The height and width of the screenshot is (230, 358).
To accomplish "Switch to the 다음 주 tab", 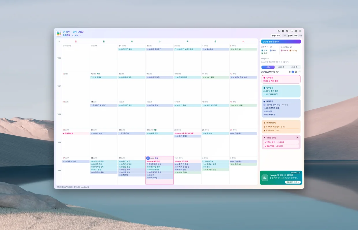I will point(294,67).
